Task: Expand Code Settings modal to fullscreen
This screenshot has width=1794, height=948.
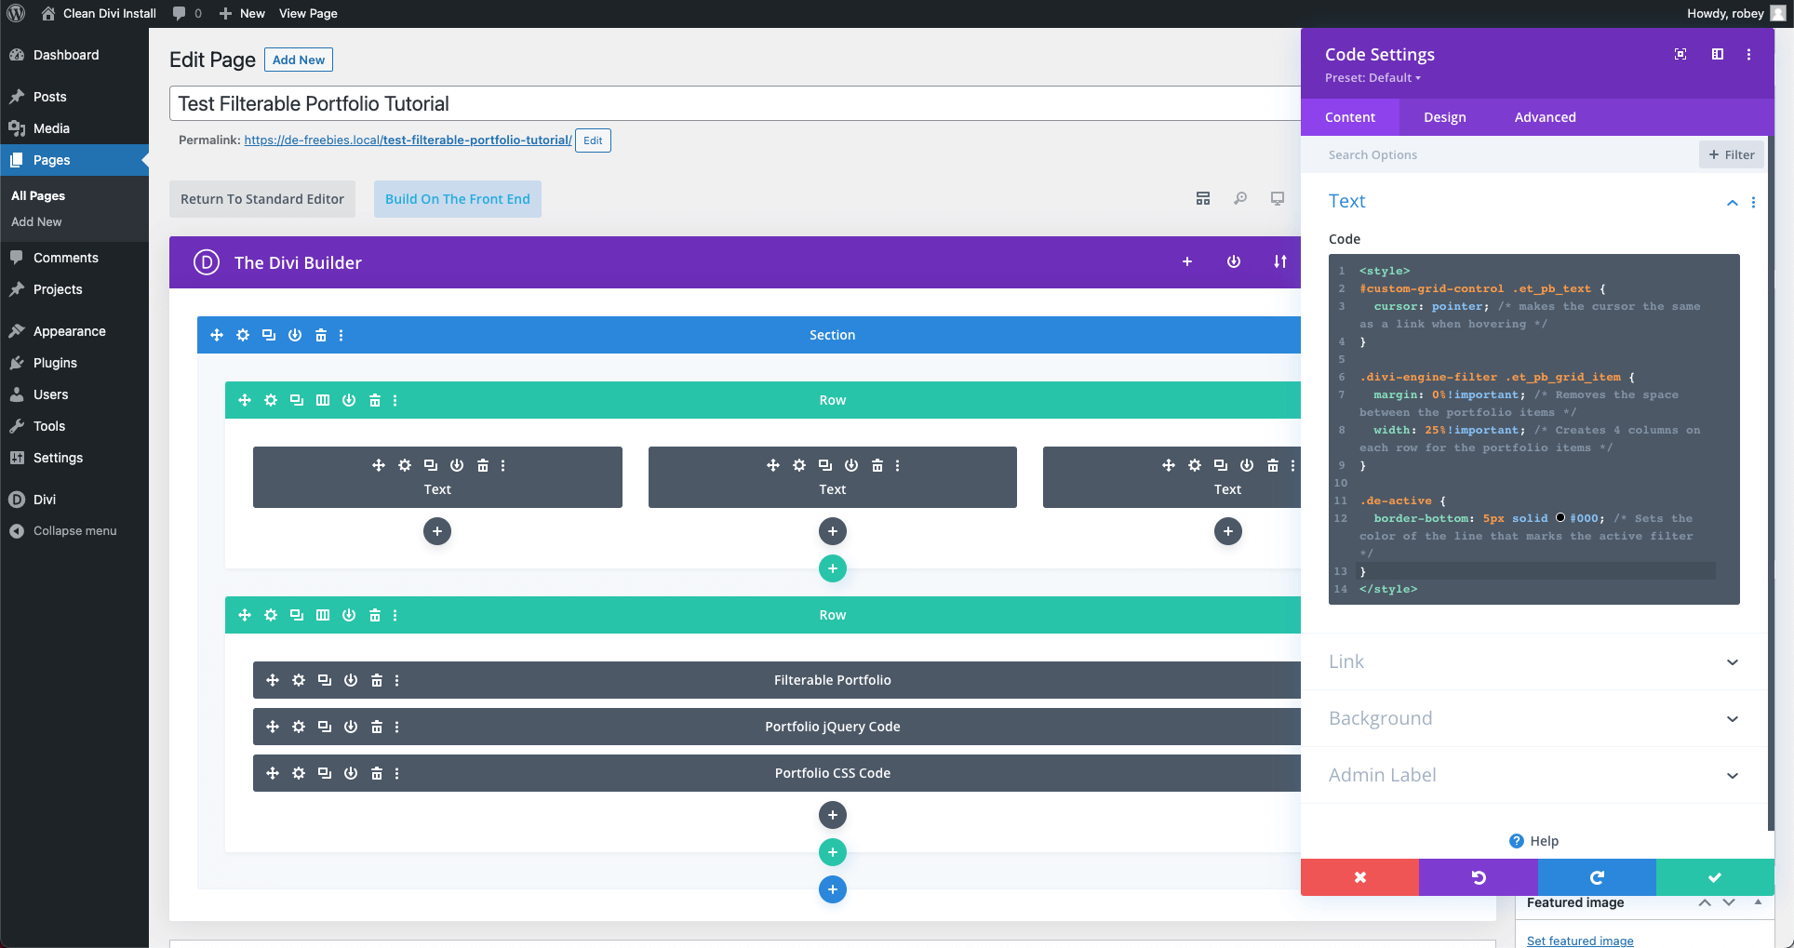Action: pos(1680,54)
